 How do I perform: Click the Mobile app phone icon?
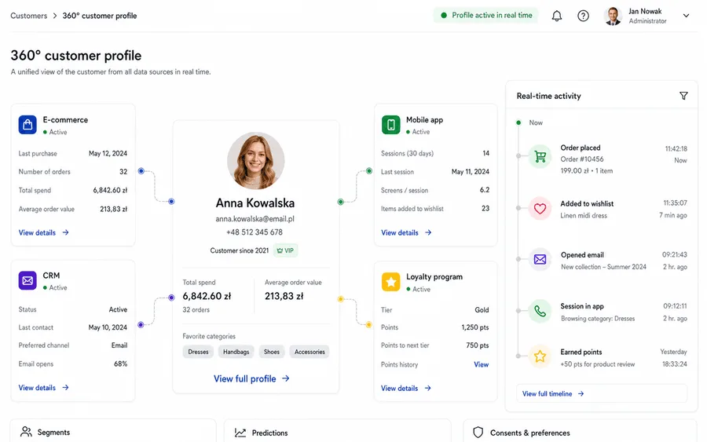[x=390, y=125]
